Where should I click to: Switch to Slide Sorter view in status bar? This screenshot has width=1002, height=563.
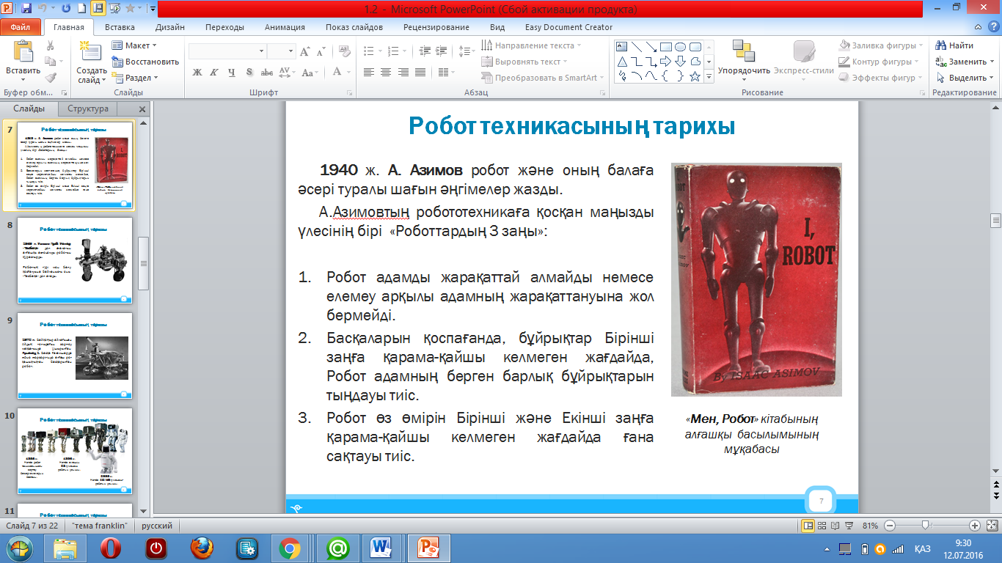point(822,526)
